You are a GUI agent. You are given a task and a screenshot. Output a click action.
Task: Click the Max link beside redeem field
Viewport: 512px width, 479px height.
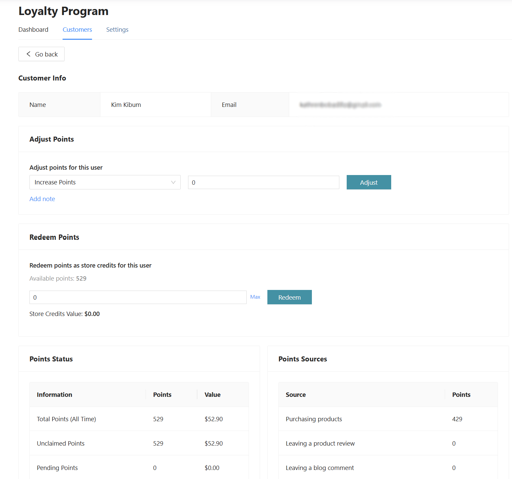[255, 297]
